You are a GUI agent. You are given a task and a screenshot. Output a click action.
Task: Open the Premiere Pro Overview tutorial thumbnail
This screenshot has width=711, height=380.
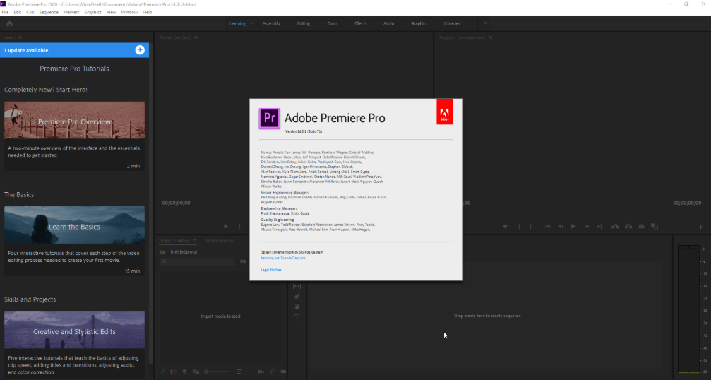pyautogui.click(x=74, y=120)
